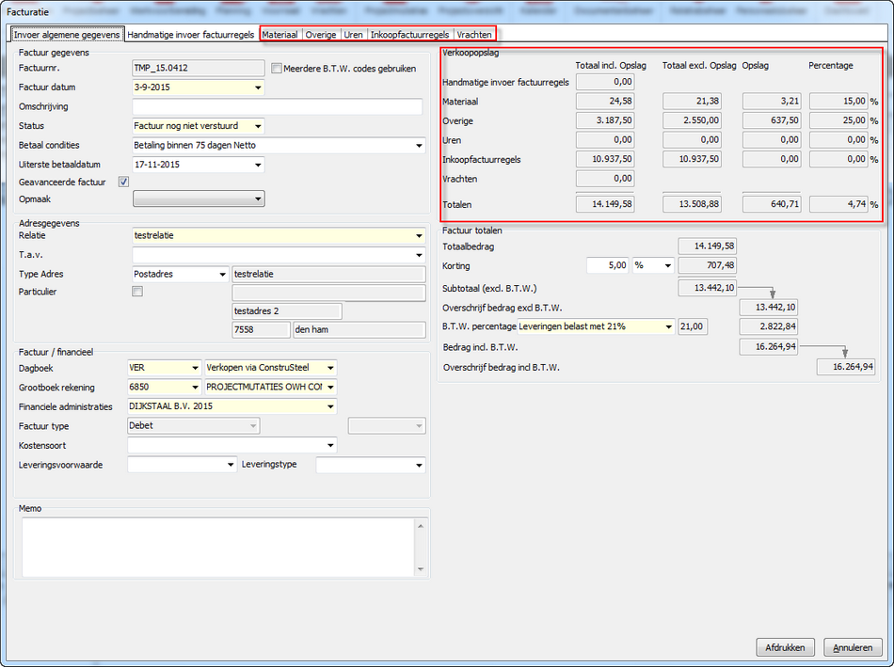Select the Uren tab

click(354, 35)
